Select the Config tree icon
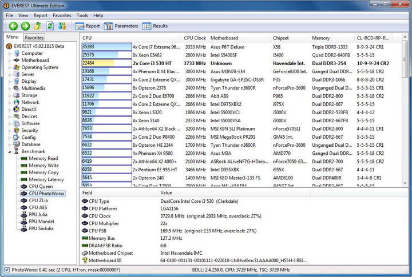 17,138
